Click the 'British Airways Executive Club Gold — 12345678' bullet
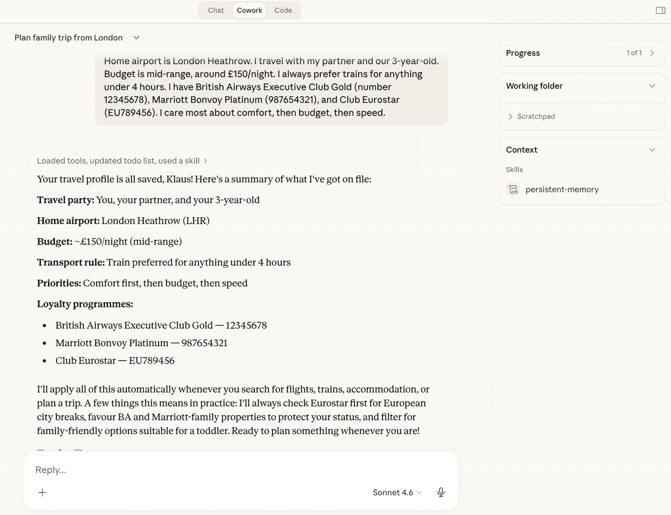 pos(161,325)
